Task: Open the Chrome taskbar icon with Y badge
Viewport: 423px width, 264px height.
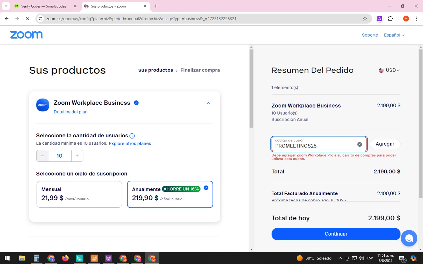Action: point(51,258)
